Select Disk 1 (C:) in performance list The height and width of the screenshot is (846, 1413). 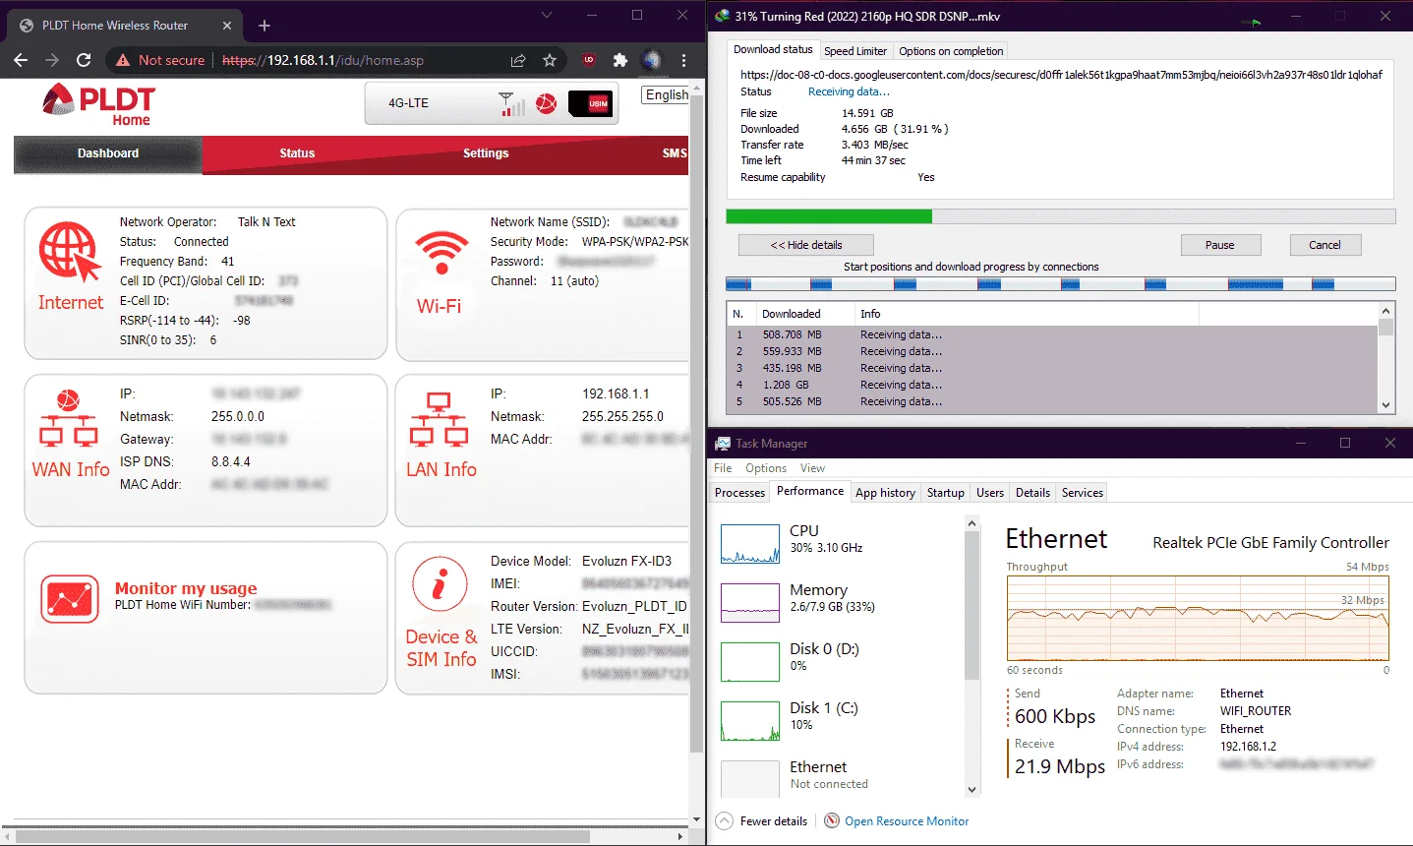click(842, 720)
